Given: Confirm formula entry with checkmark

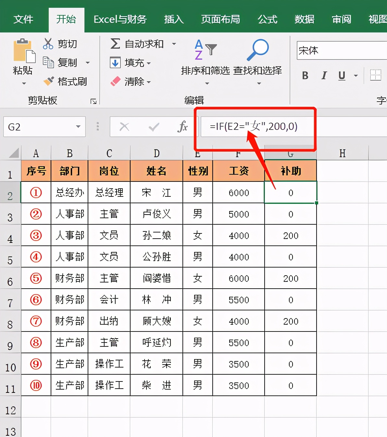Looking at the screenshot, I should click(154, 127).
